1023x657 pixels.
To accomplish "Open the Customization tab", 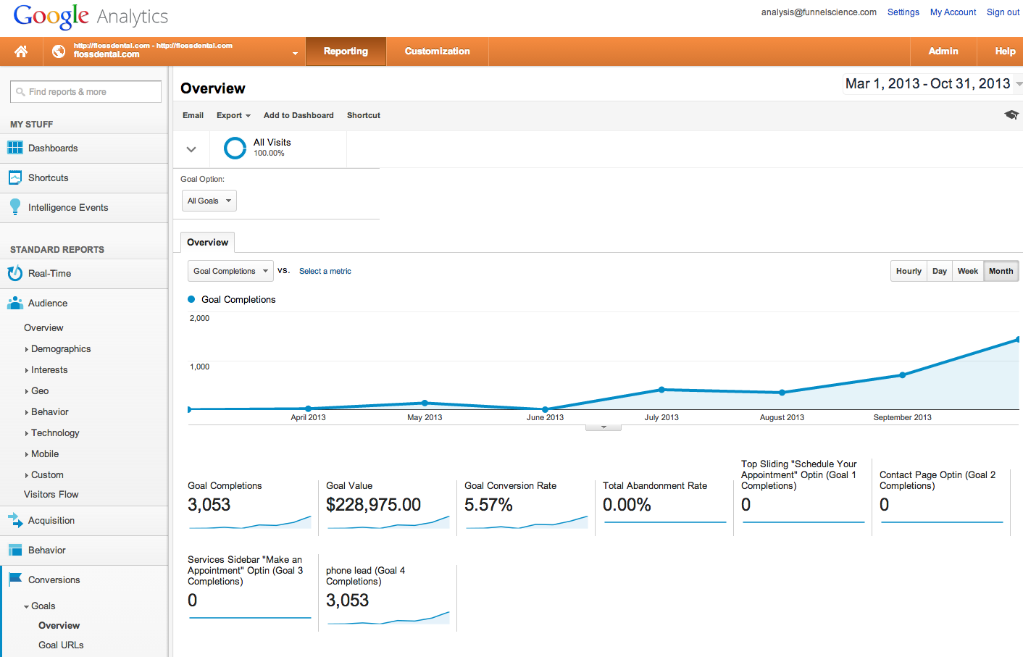I will tap(438, 51).
